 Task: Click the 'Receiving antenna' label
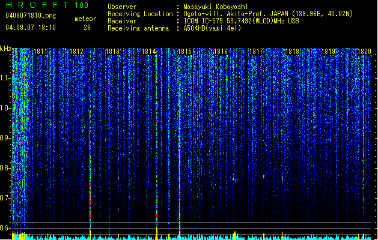click(x=138, y=28)
